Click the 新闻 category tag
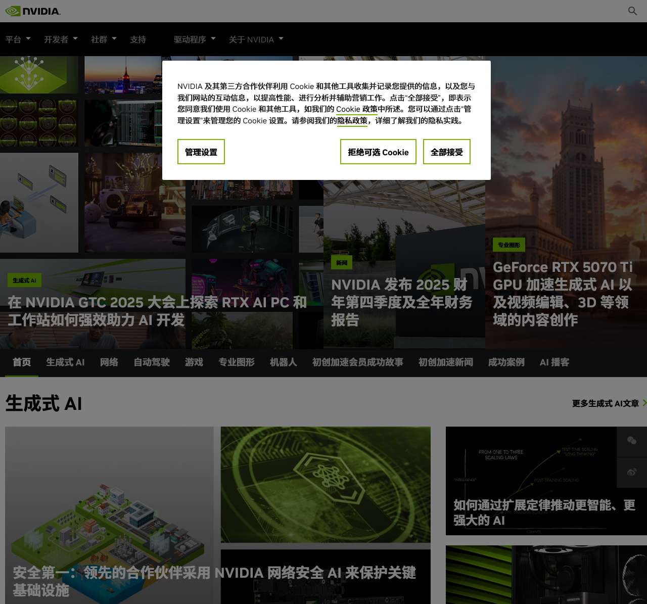The image size is (647, 604). point(342,263)
